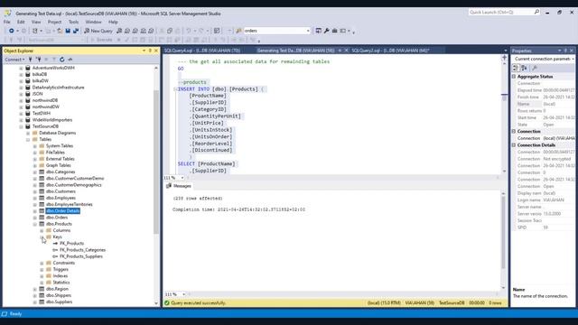Click the toolbox icon in the main toolbar

coord(335,31)
